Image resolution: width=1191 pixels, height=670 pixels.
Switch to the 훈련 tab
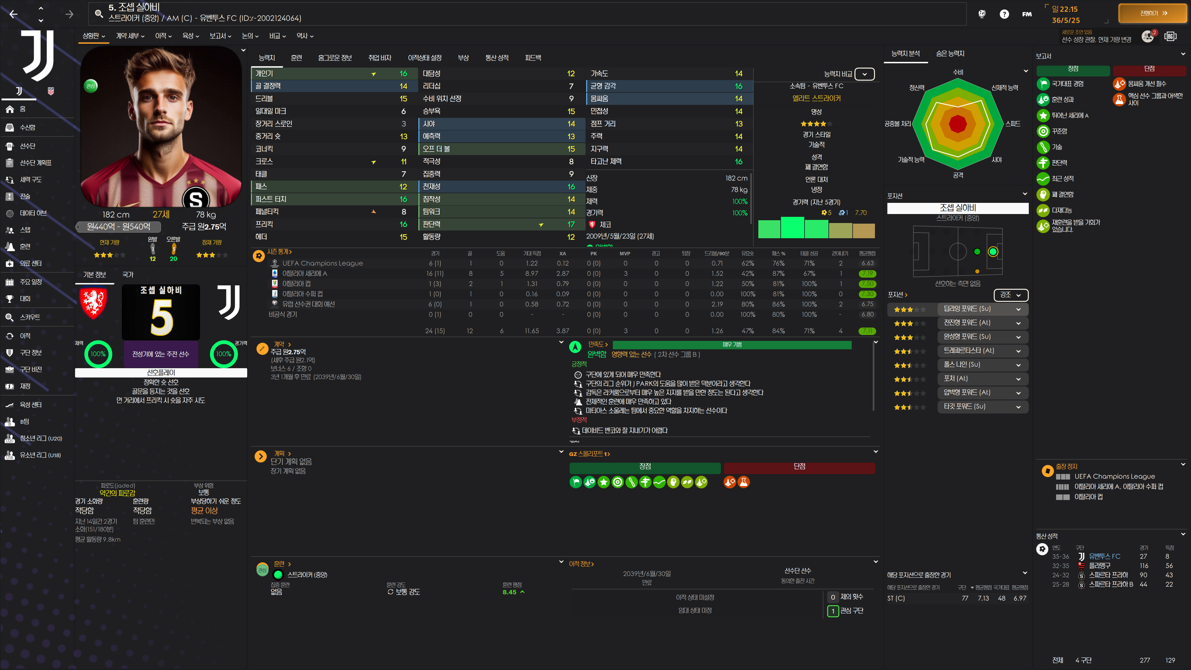click(x=296, y=58)
